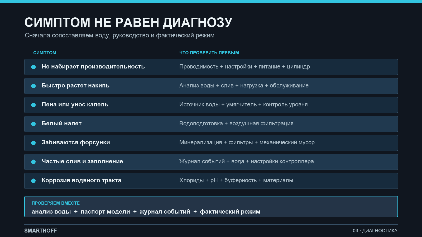This screenshot has width=422, height=237.
Task: Click the "СИМПТОМ" column header
Action: pos(45,53)
